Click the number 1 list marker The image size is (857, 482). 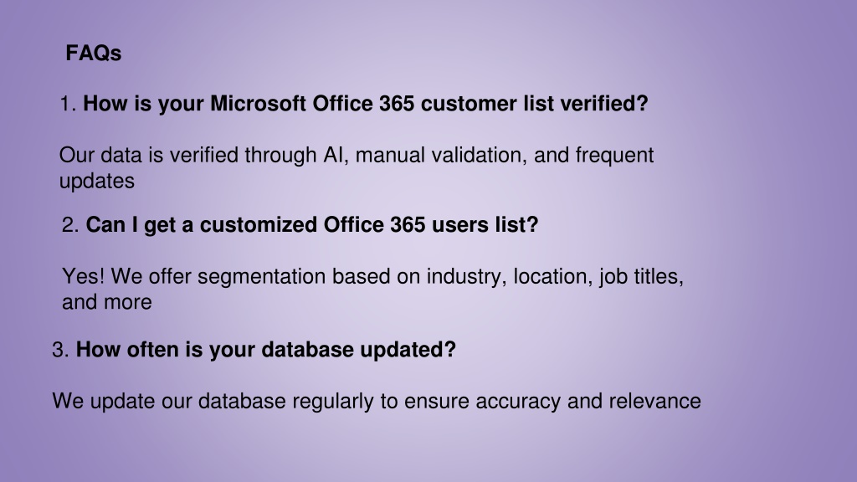pos(68,103)
